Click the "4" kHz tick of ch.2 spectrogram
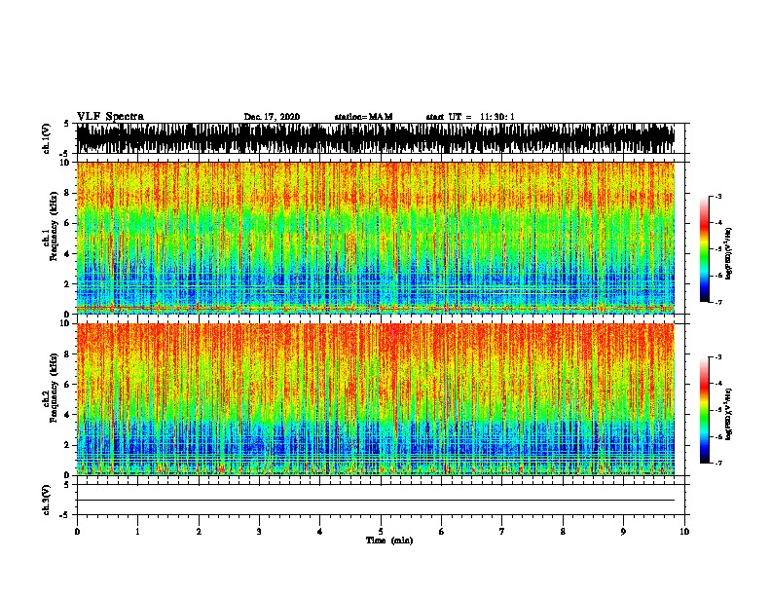The image size is (771, 596). pos(67,415)
